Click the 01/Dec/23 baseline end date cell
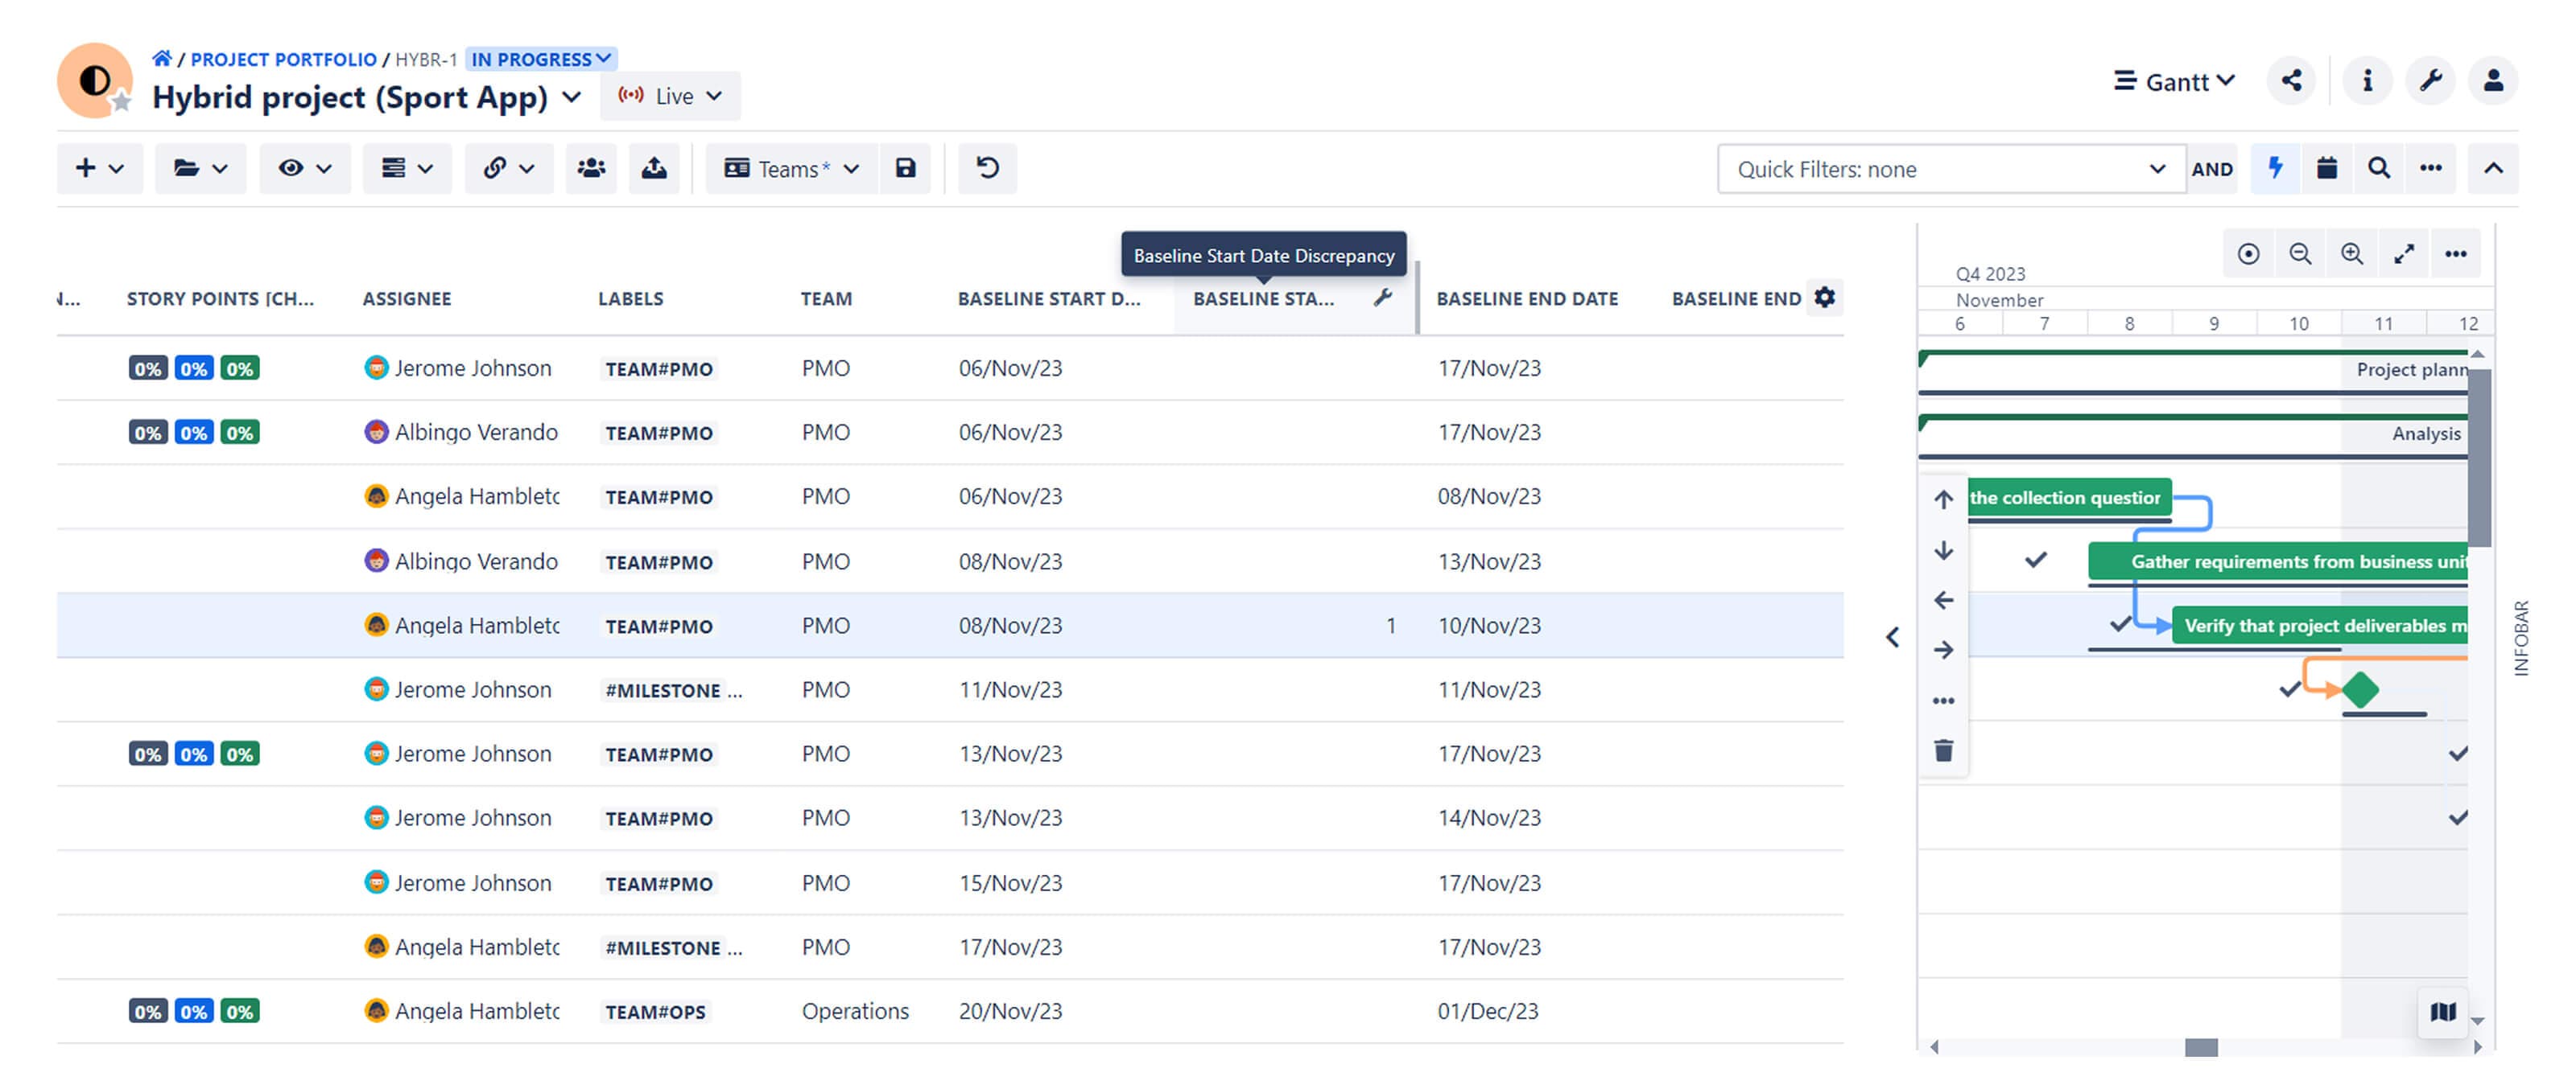 coord(1488,1011)
